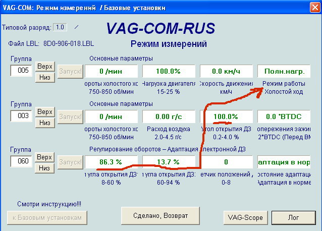
Task: Click the Нагрузка двигателя label
Action: pyautogui.click(x=169, y=84)
